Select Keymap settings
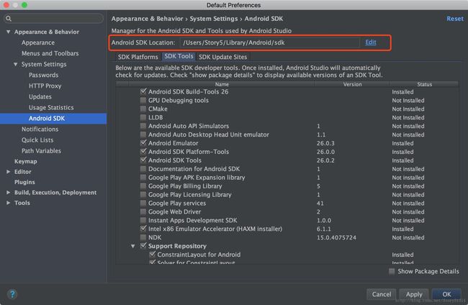The image size is (468, 305). [x=26, y=161]
